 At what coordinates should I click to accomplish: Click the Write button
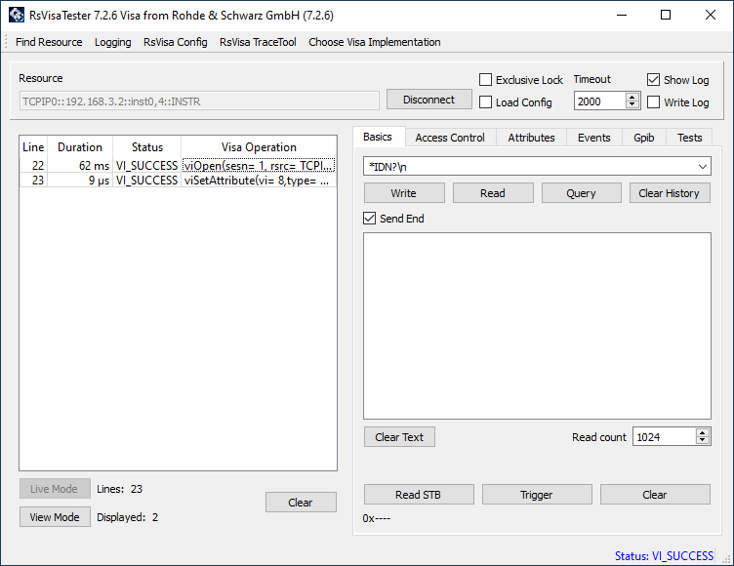click(404, 193)
